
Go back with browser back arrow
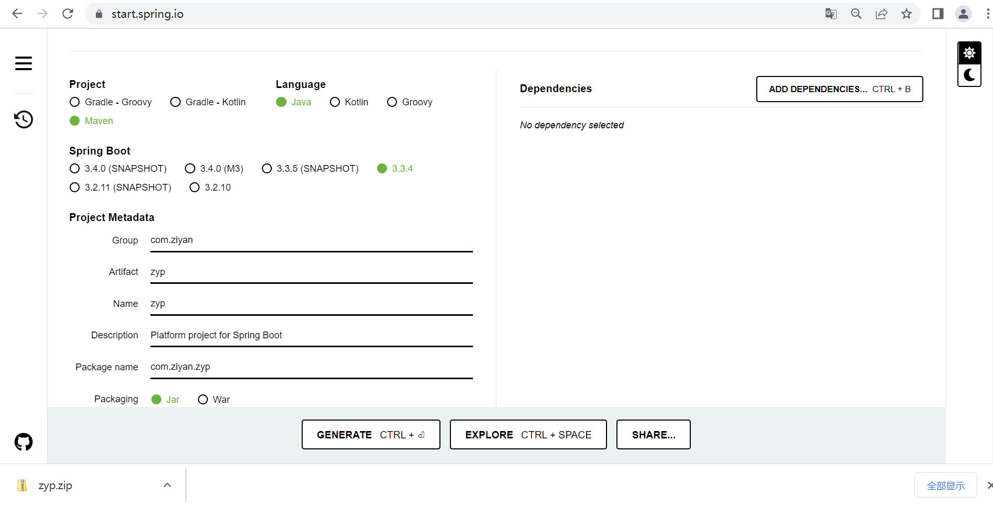(17, 14)
